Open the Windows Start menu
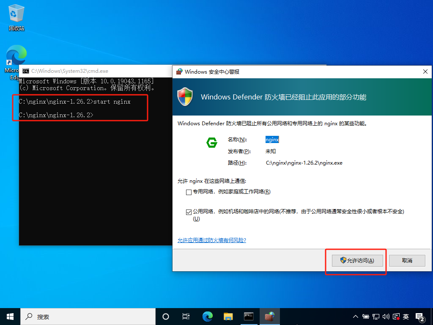The height and width of the screenshot is (325, 433). (10, 316)
